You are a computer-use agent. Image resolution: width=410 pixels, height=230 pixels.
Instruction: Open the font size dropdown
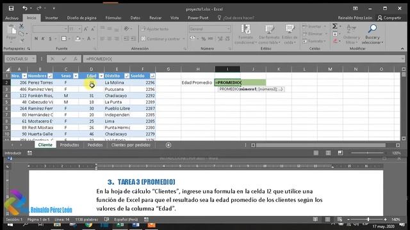[x=79, y=29]
